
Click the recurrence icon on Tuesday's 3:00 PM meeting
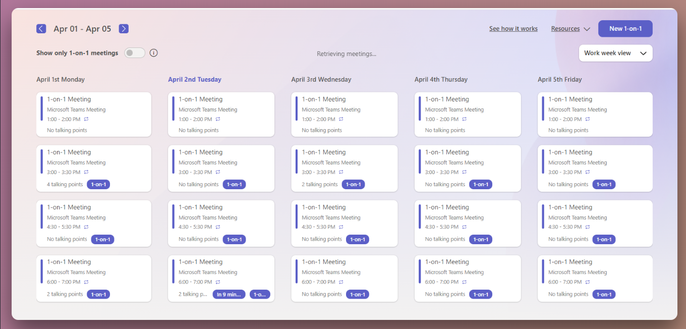coord(218,172)
